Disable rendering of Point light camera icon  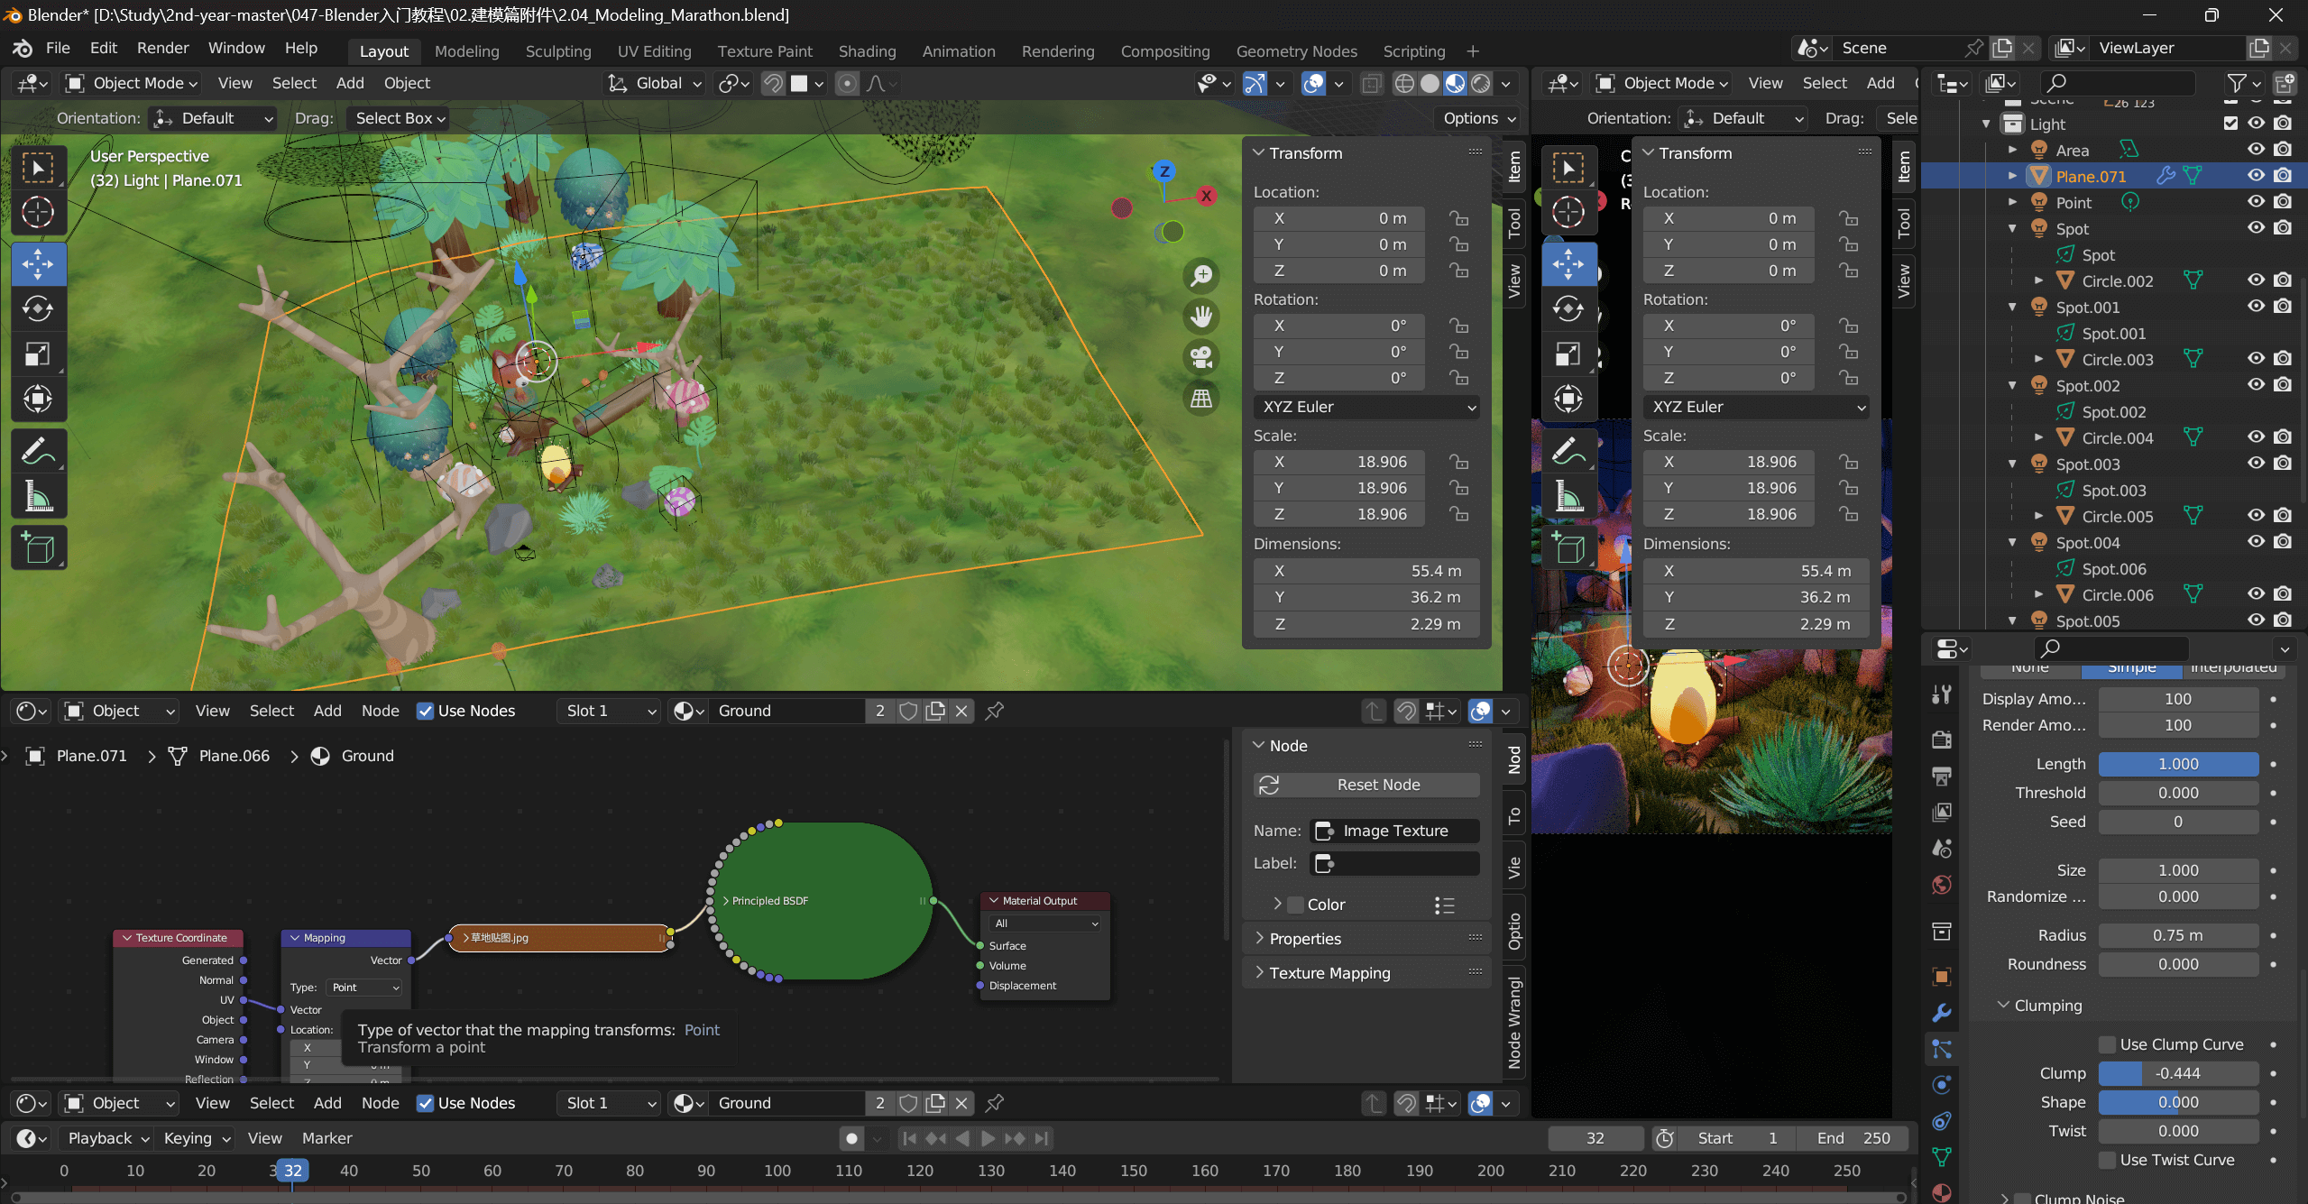coord(2283,202)
